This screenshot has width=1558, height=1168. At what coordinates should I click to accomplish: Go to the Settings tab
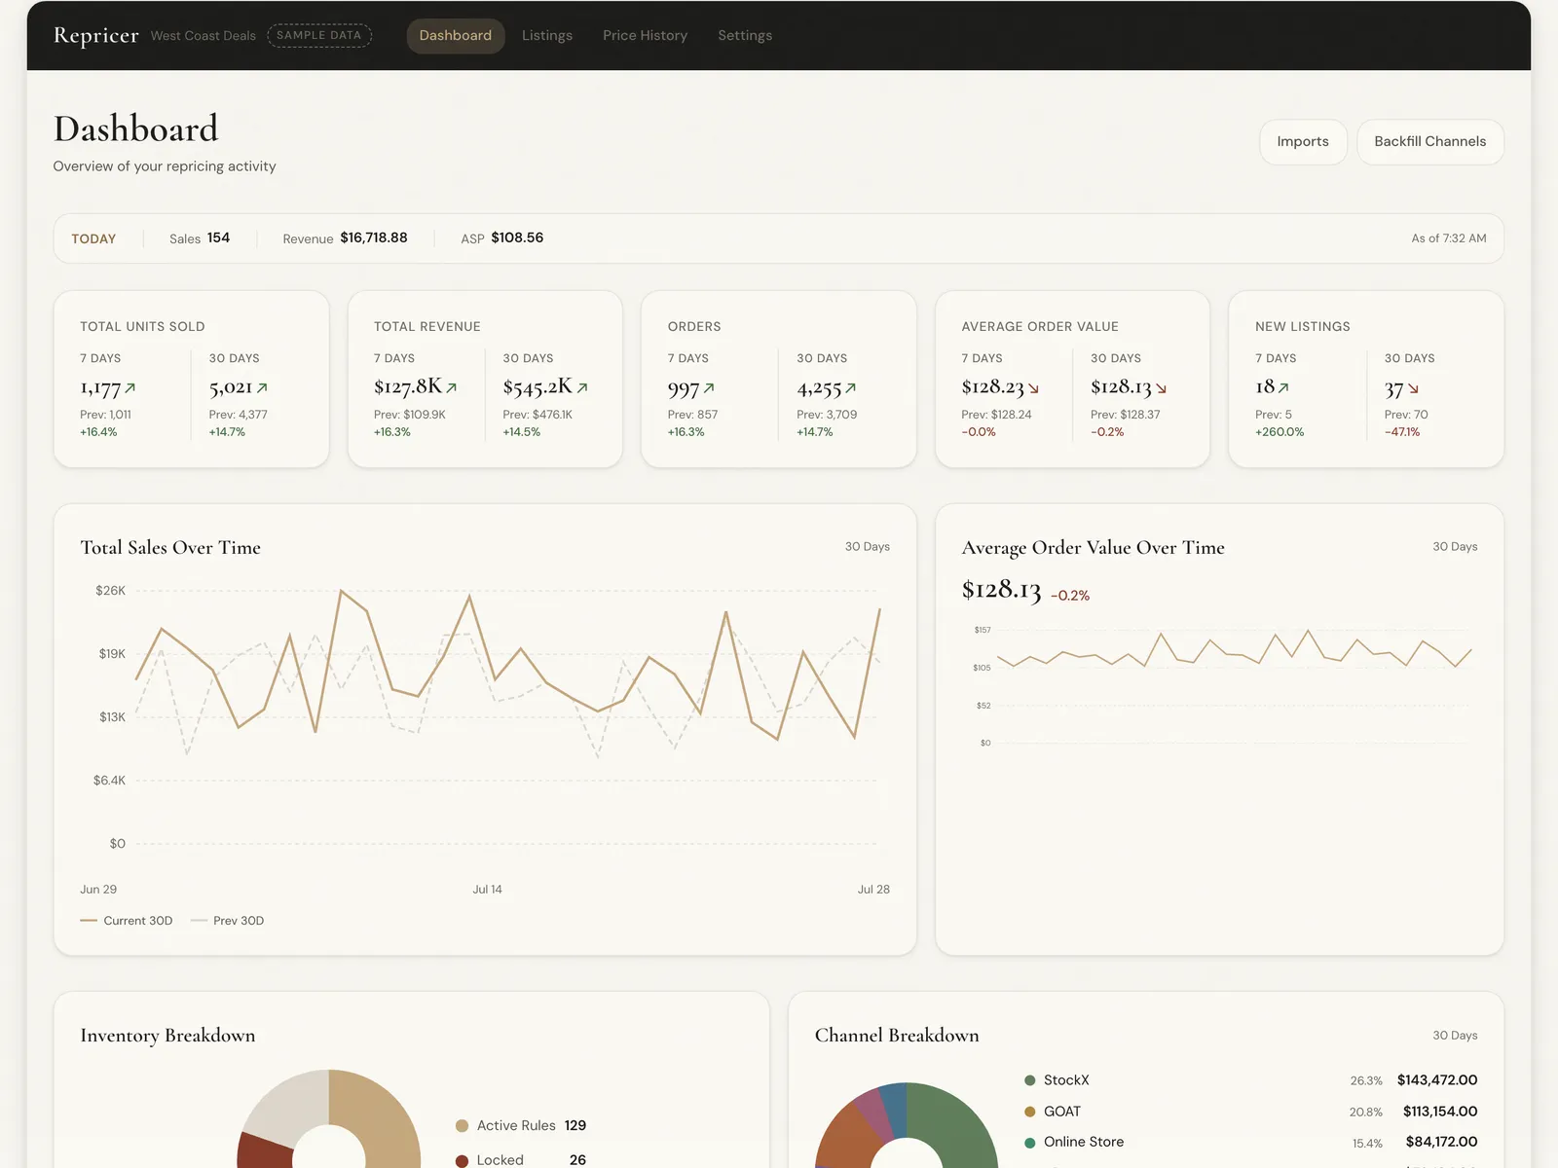745,36
